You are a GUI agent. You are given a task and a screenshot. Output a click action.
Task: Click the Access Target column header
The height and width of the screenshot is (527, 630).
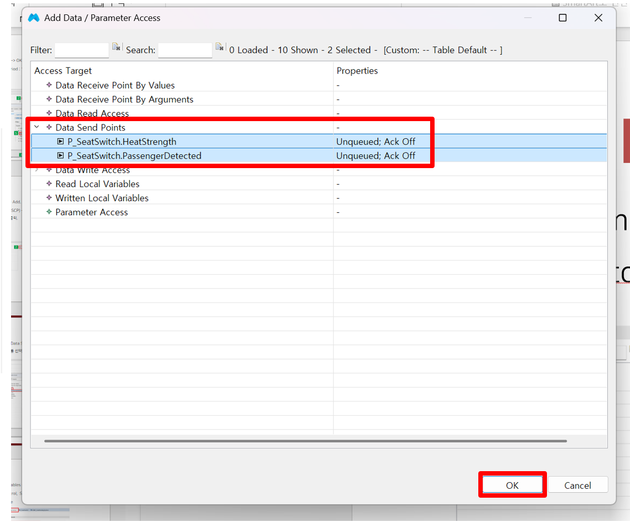63,71
